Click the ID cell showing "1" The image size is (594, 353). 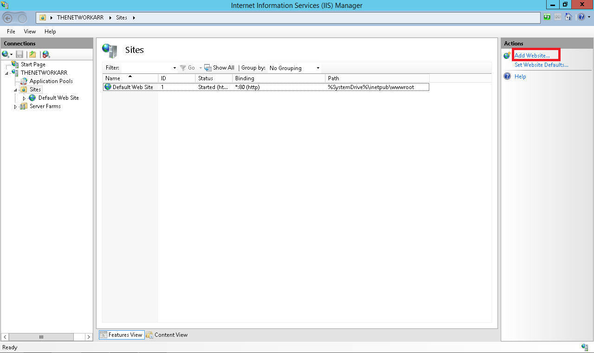point(162,87)
